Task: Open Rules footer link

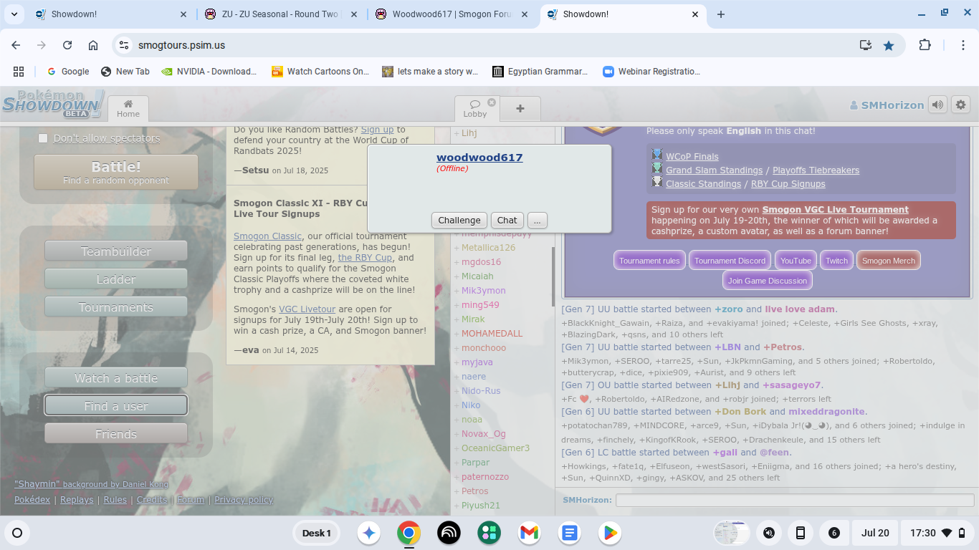Action: point(115,500)
